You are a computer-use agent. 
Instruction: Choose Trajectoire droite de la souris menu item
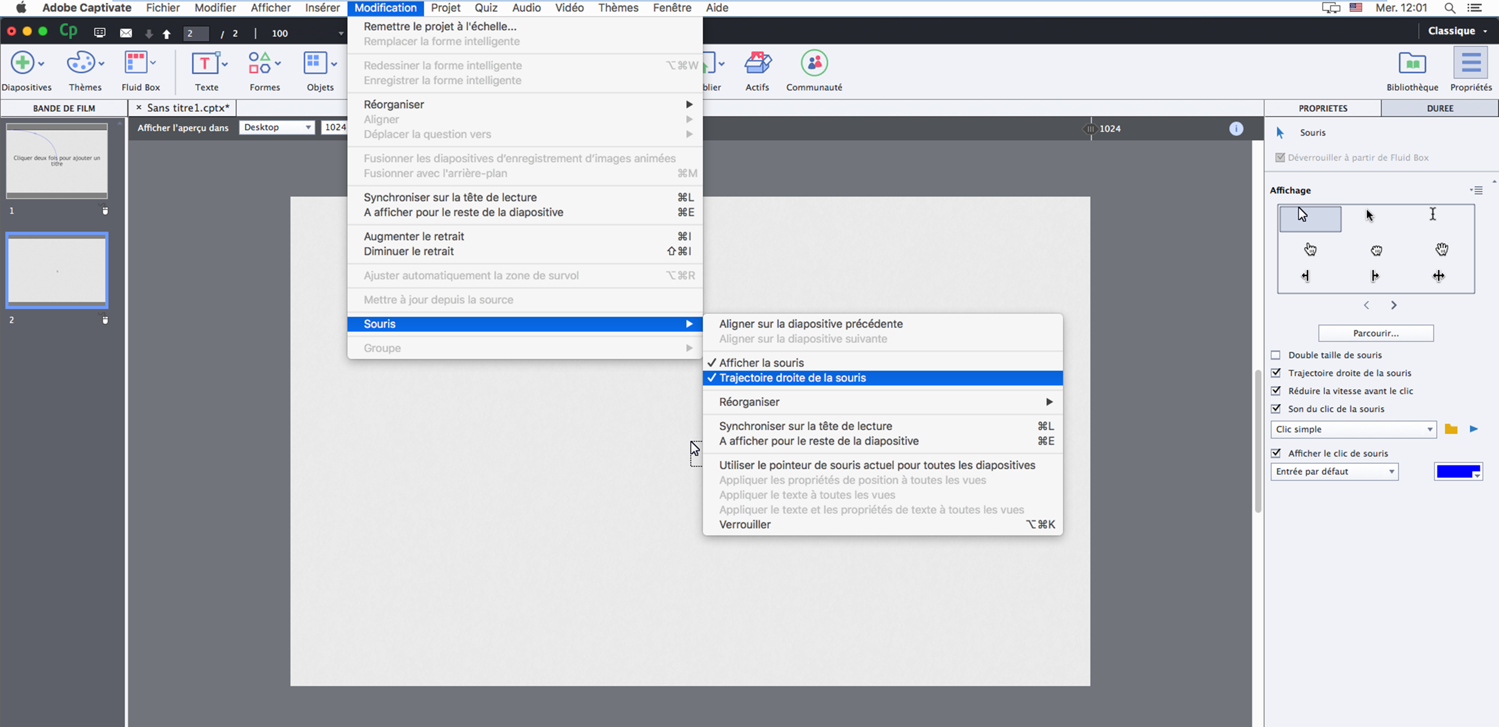pos(792,378)
